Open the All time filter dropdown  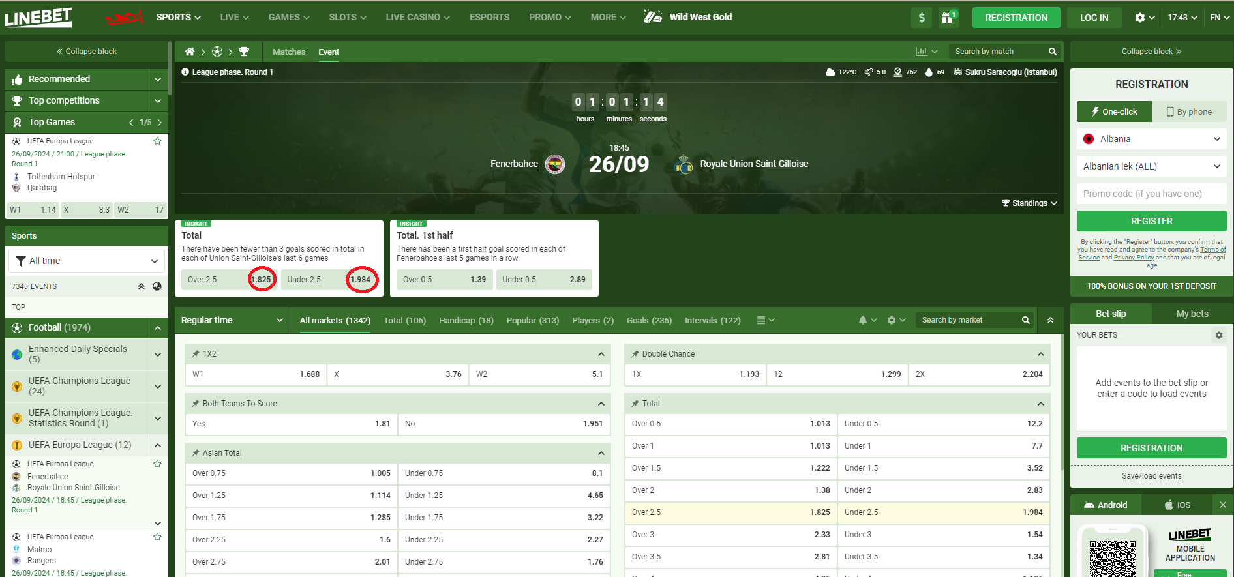(87, 261)
